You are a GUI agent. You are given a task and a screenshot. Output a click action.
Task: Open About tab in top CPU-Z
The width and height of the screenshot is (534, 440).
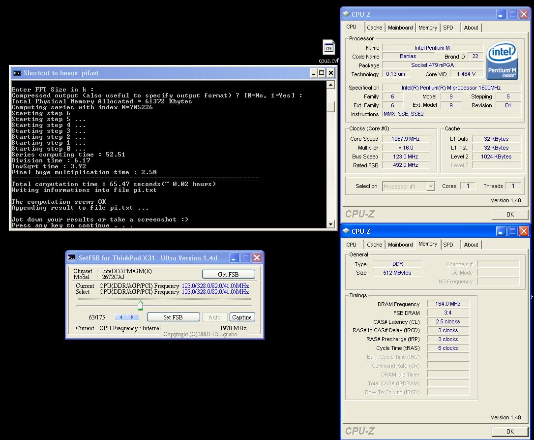[471, 28]
